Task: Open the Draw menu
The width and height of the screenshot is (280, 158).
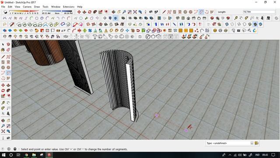Action: [37, 7]
